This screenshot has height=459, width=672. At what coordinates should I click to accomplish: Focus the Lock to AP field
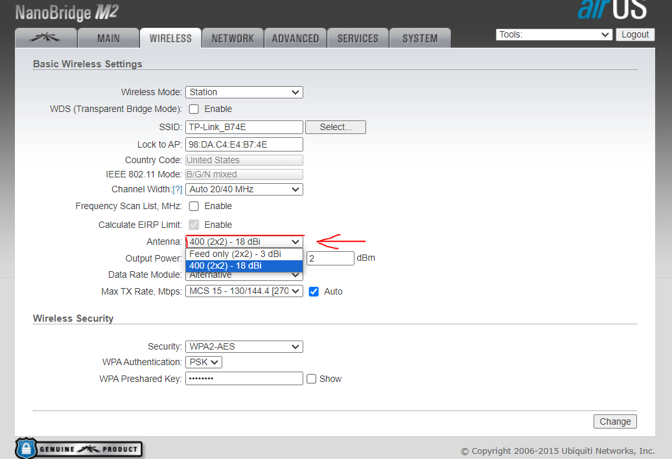tap(244, 144)
